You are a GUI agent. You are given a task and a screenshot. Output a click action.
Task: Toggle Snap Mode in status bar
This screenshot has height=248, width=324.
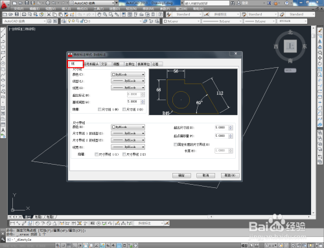[x=64, y=245]
